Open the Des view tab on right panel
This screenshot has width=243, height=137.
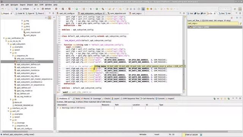(222, 14)
